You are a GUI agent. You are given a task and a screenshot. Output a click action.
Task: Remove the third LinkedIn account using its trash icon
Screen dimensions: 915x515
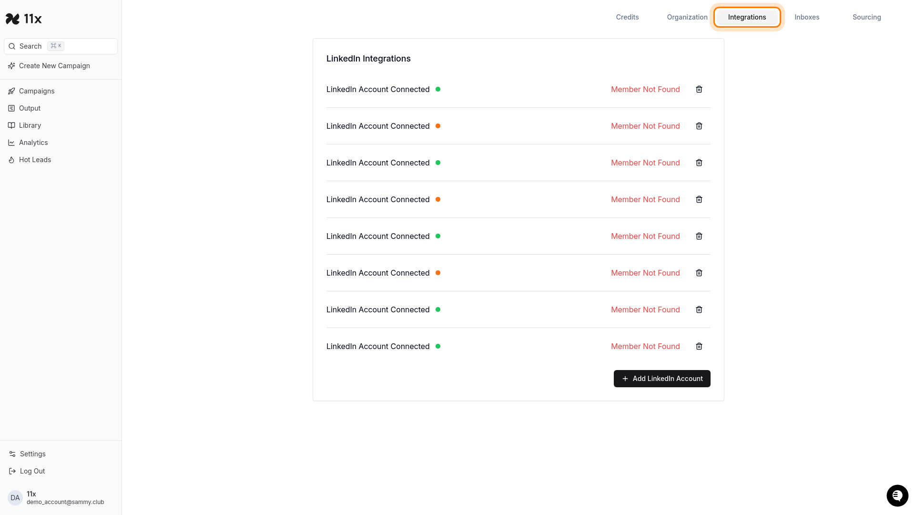click(x=699, y=163)
